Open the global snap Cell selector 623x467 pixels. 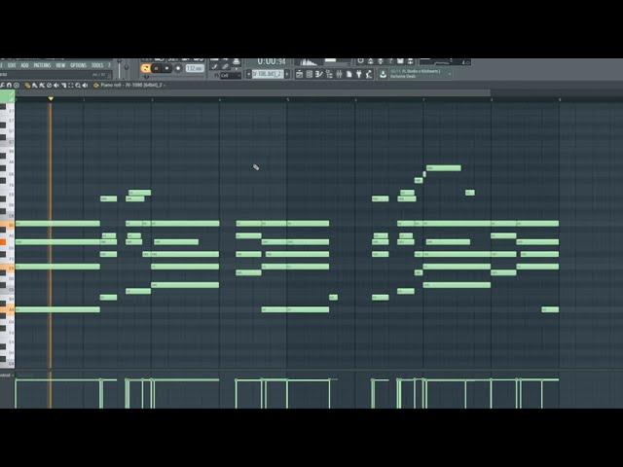pos(229,76)
